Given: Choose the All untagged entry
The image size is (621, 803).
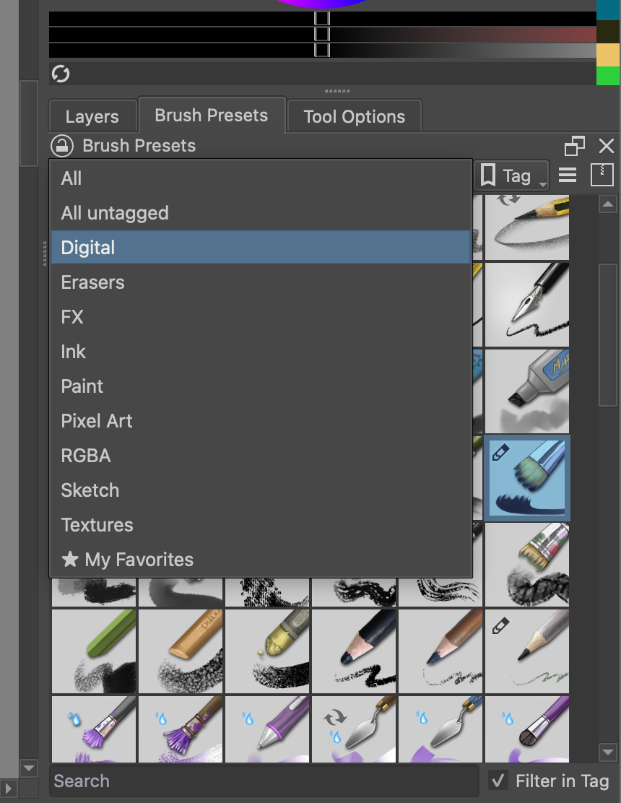Looking at the screenshot, I should pyautogui.click(x=261, y=213).
